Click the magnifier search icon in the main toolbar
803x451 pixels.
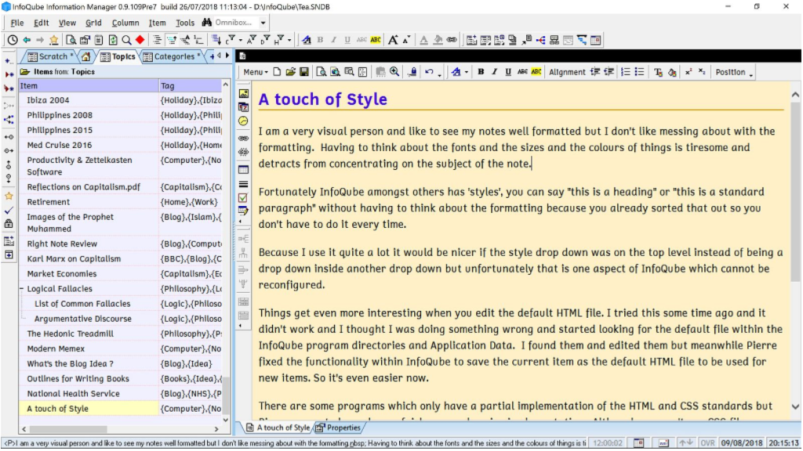(x=126, y=40)
